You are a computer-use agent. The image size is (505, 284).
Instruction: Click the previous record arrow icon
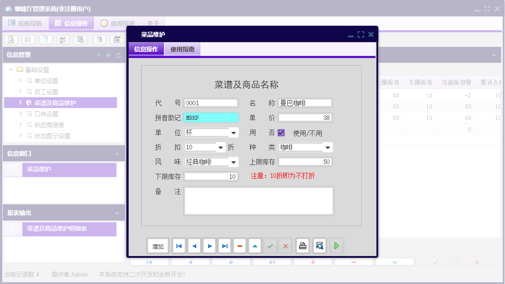[x=194, y=245]
